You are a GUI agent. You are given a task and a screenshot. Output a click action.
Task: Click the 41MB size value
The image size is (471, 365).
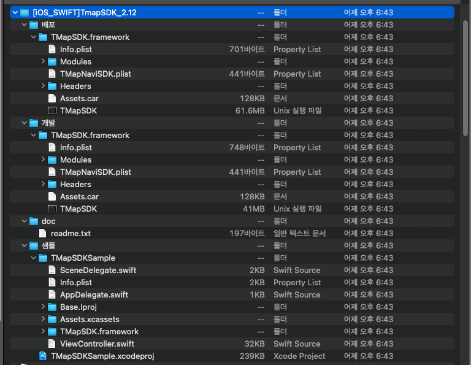[x=253, y=209]
